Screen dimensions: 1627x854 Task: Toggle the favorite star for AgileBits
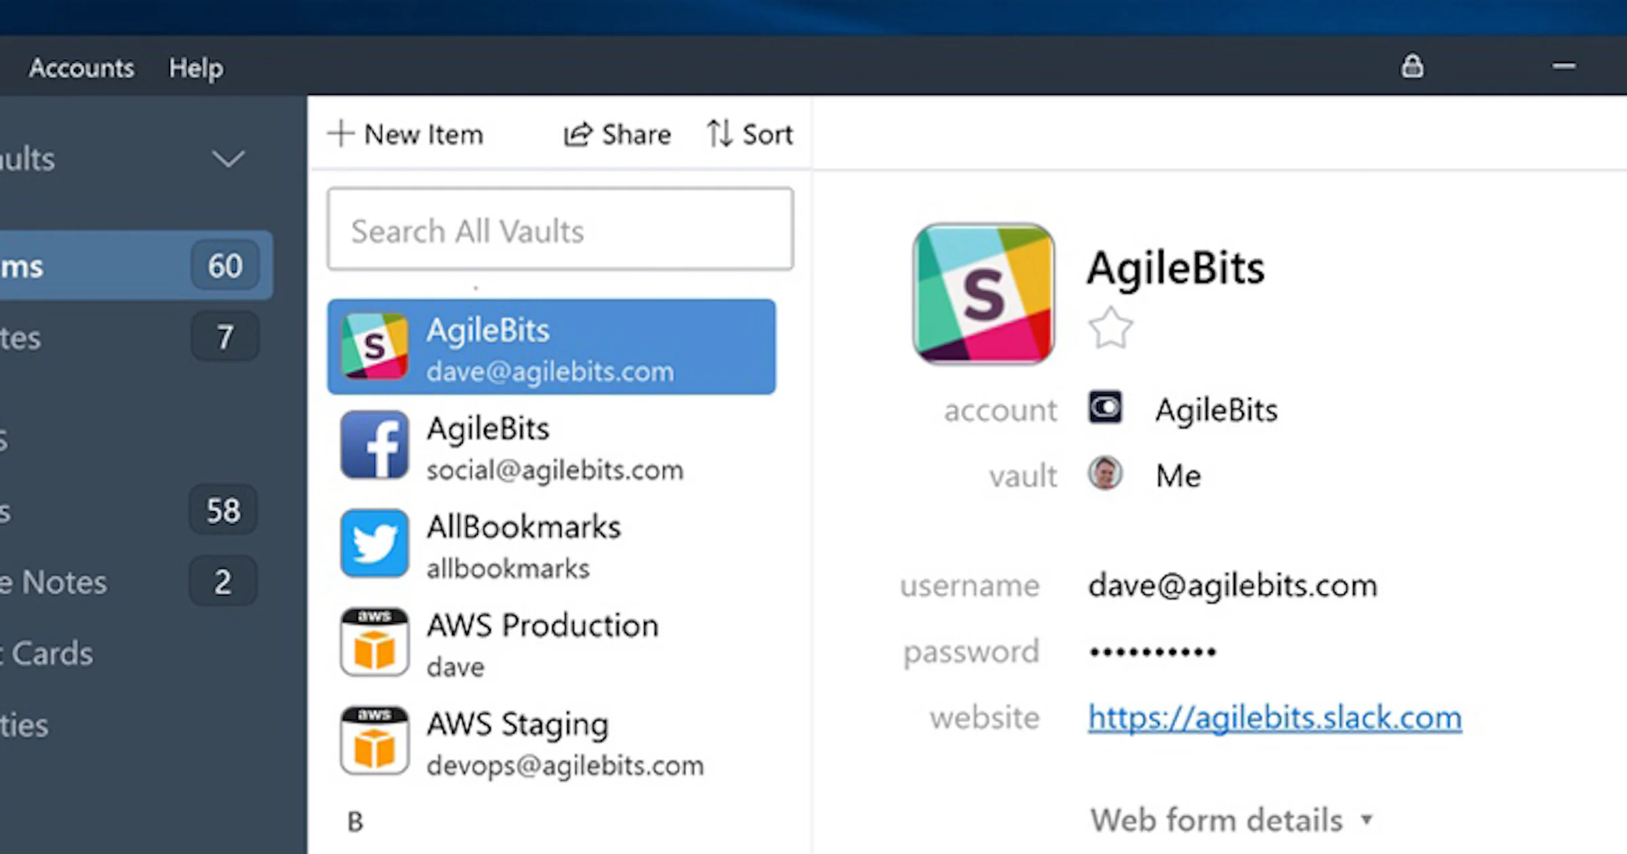[1110, 328]
